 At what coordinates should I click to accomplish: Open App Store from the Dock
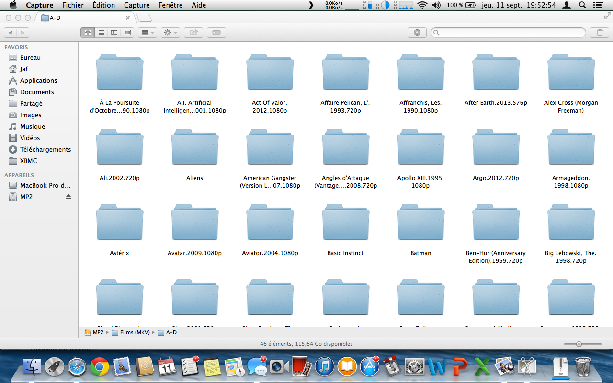click(x=370, y=367)
